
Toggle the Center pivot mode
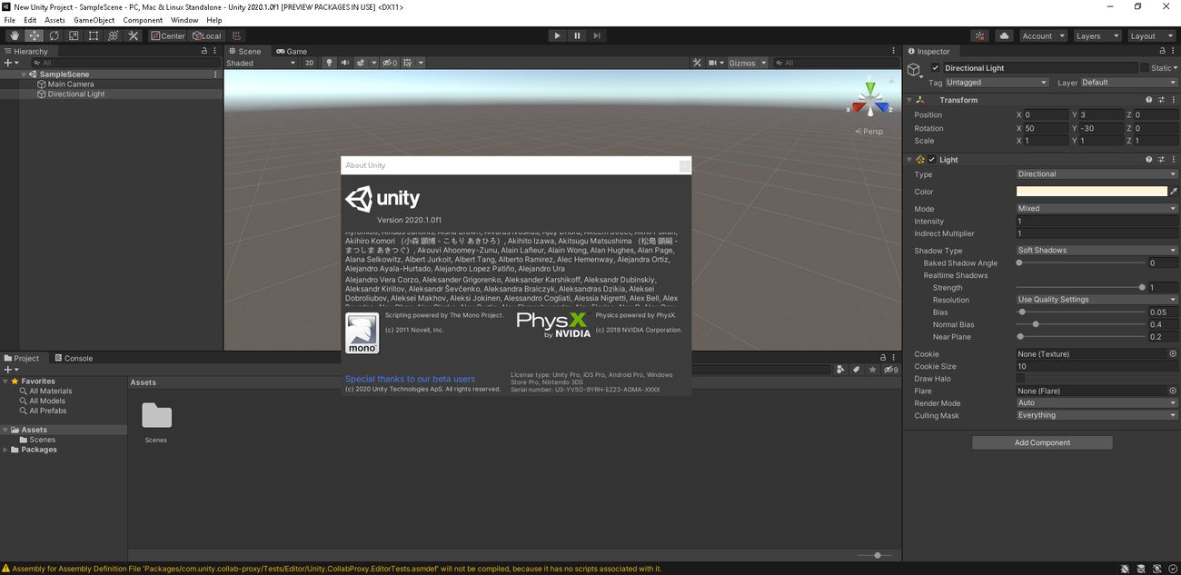[168, 35]
